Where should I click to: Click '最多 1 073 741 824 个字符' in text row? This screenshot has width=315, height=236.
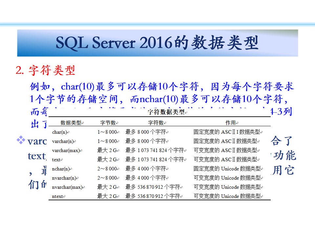155,160
